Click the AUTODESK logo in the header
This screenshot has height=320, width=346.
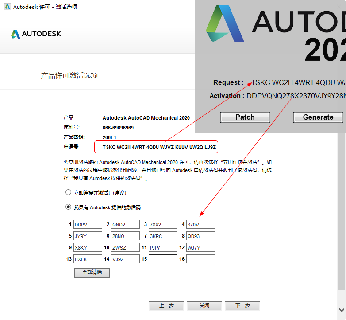point(37,34)
